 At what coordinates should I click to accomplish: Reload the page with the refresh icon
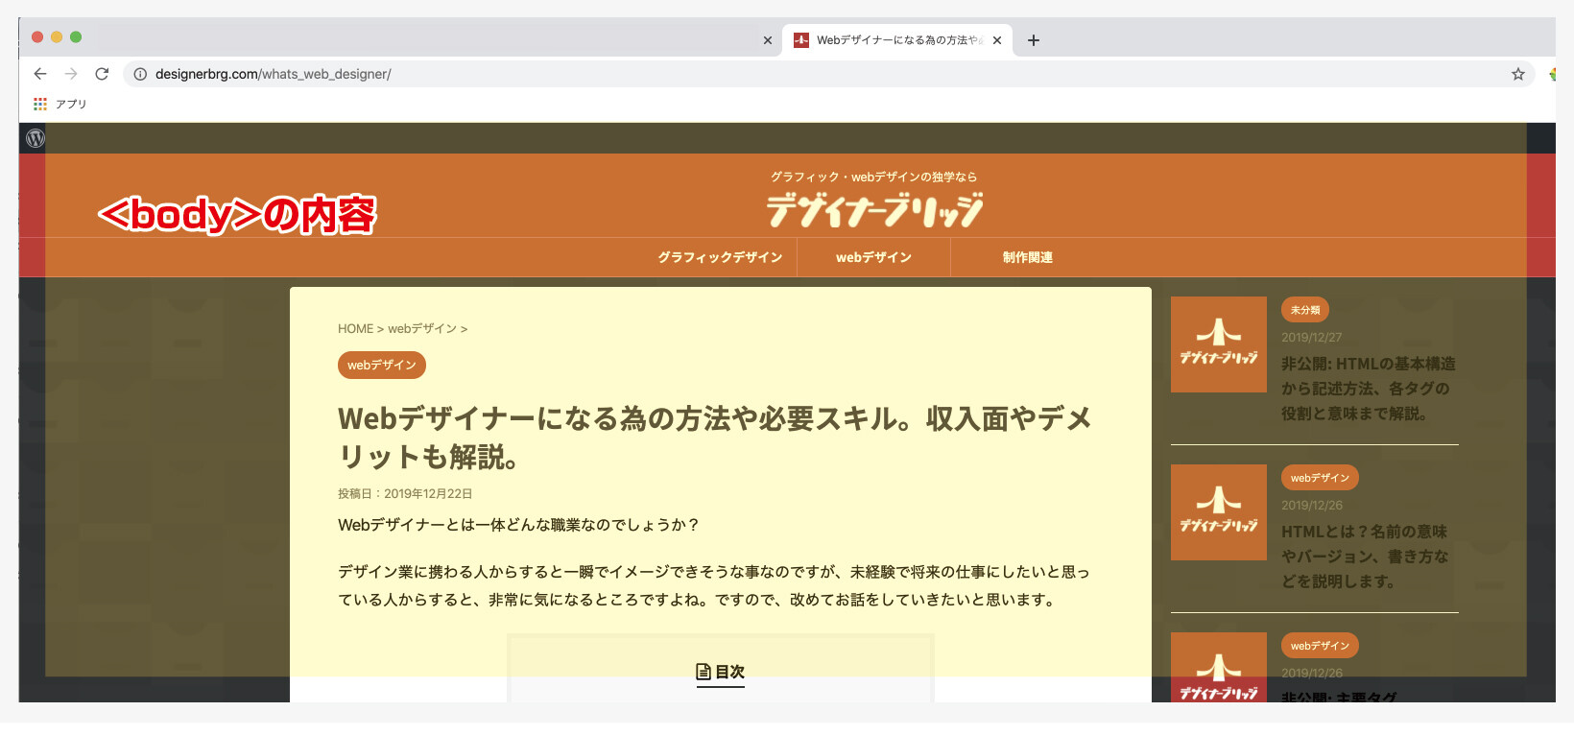pyautogui.click(x=102, y=74)
